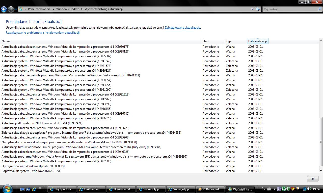Open the Windows Start menu orb
This screenshot has width=323, height=193.
pyautogui.click(x=7, y=189)
